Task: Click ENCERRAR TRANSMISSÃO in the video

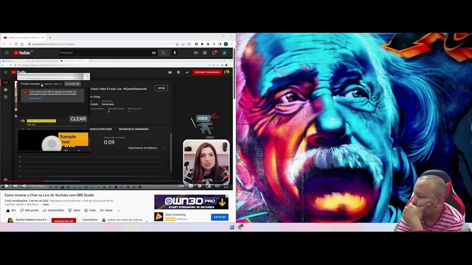Action: tap(207, 72)
